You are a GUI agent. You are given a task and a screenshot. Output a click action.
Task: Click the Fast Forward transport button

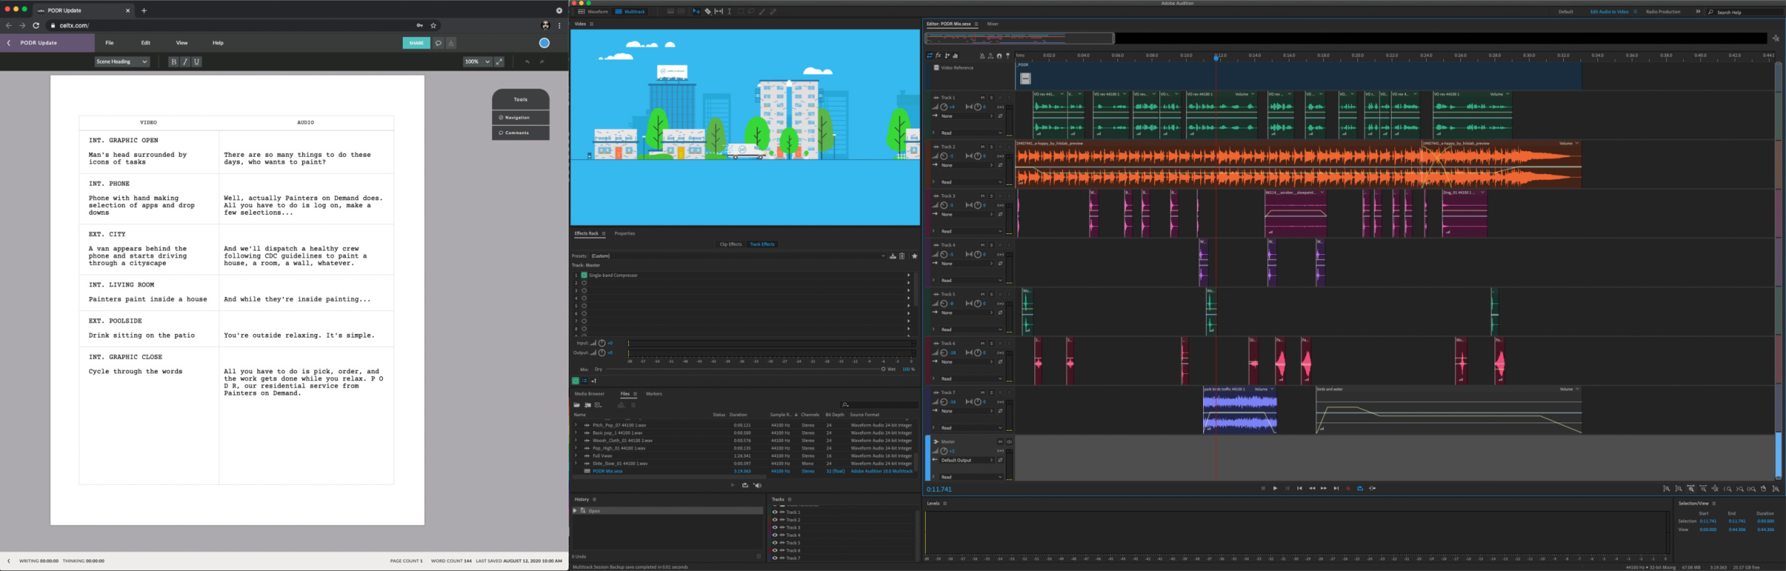pos(1324,488)
